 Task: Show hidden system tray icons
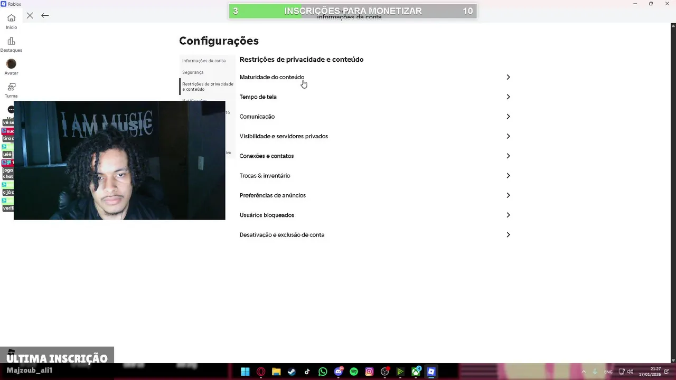pyautogui.click(x=584, y=372)
